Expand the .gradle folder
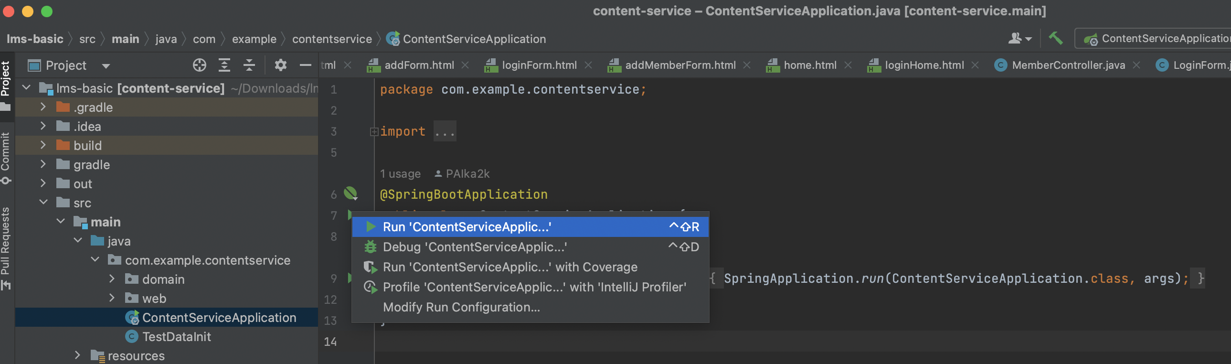This screenshot has height=364, width=1231. pyautogui.click(x=43, y=107)
